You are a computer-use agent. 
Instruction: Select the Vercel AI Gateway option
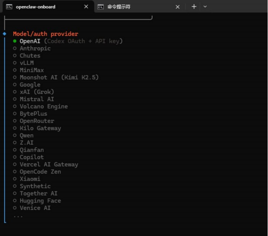tap(15, 164)
